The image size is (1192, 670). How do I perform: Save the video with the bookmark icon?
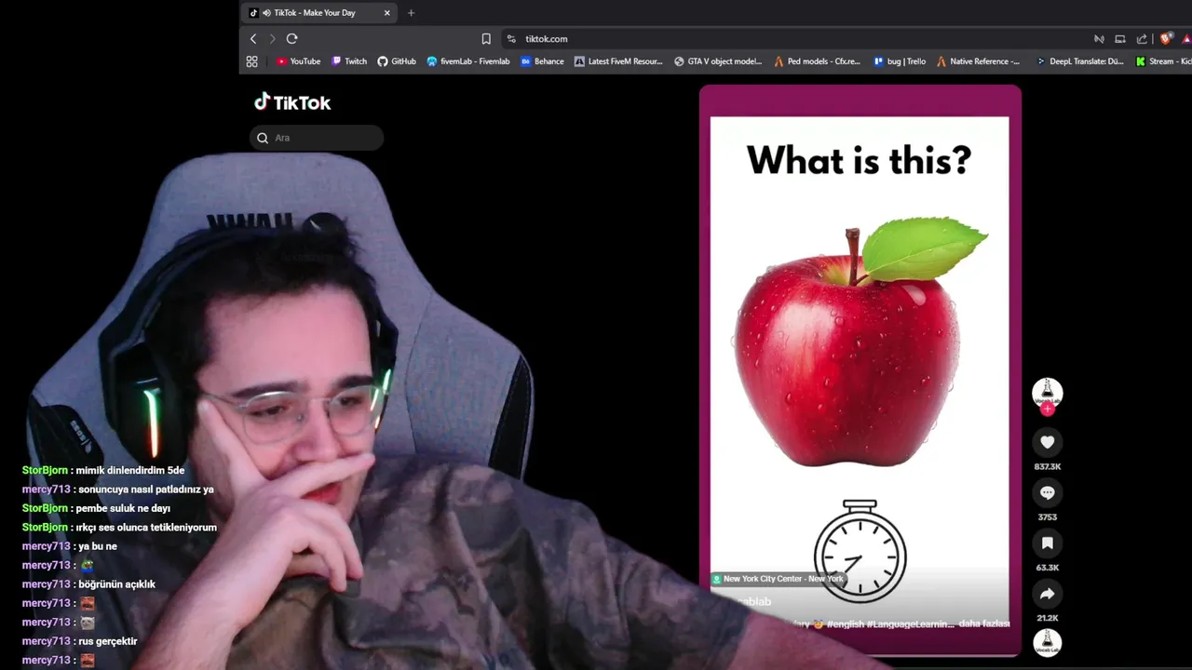(x=1048, y=543)
